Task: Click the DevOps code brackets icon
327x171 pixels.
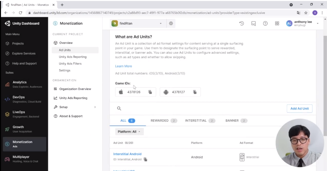Action: [7, 99]
